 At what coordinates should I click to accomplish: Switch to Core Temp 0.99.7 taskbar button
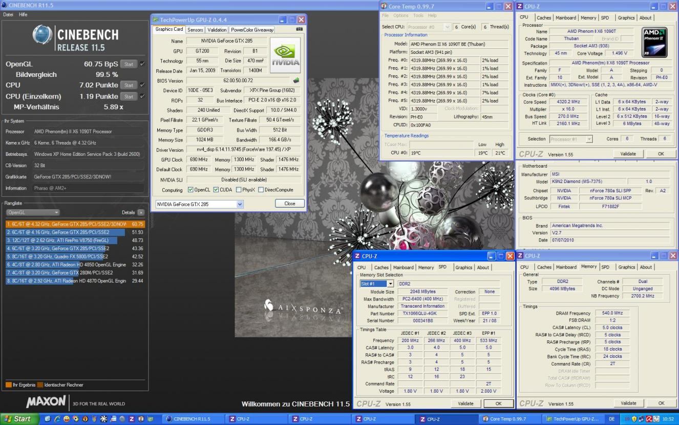click(511, 419)
